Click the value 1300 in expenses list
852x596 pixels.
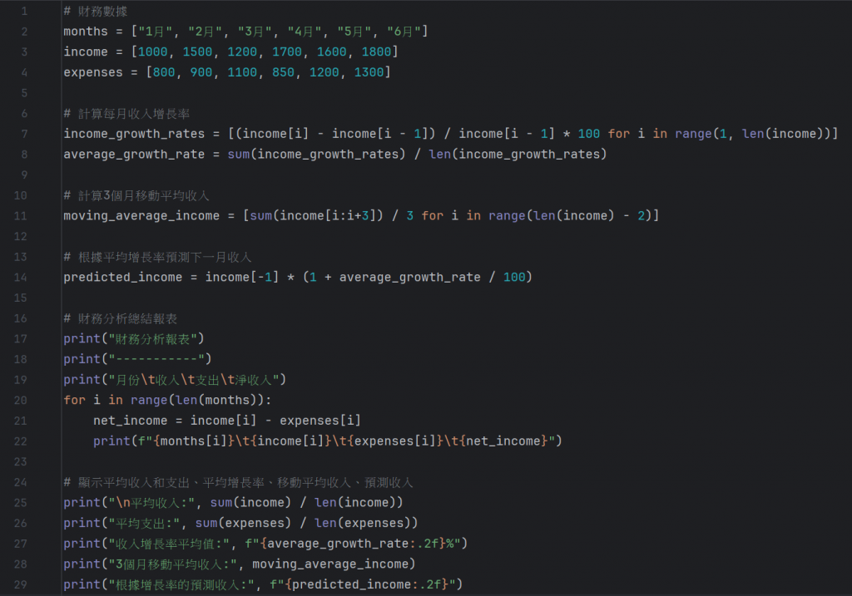point(369,73)
